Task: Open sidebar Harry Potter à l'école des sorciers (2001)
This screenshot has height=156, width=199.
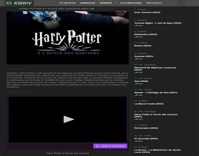Action: click(156, 115)
